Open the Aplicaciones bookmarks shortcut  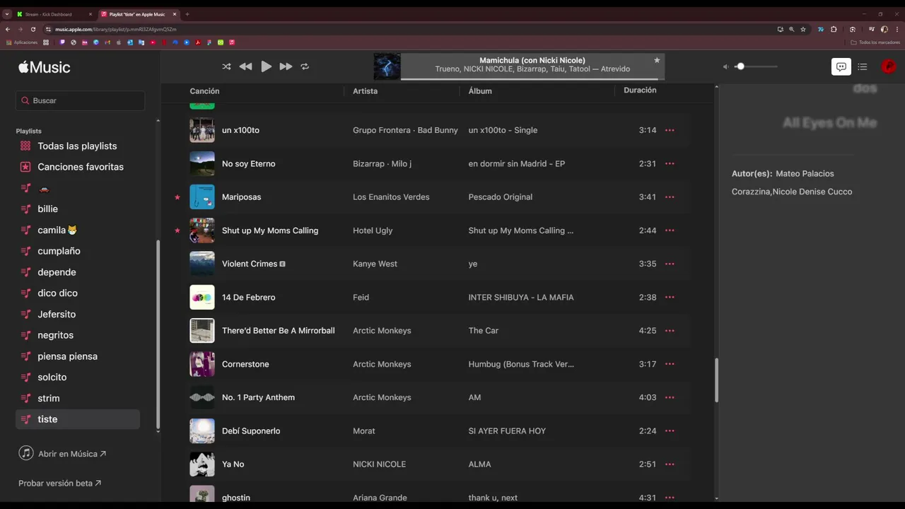click(22, 42)
